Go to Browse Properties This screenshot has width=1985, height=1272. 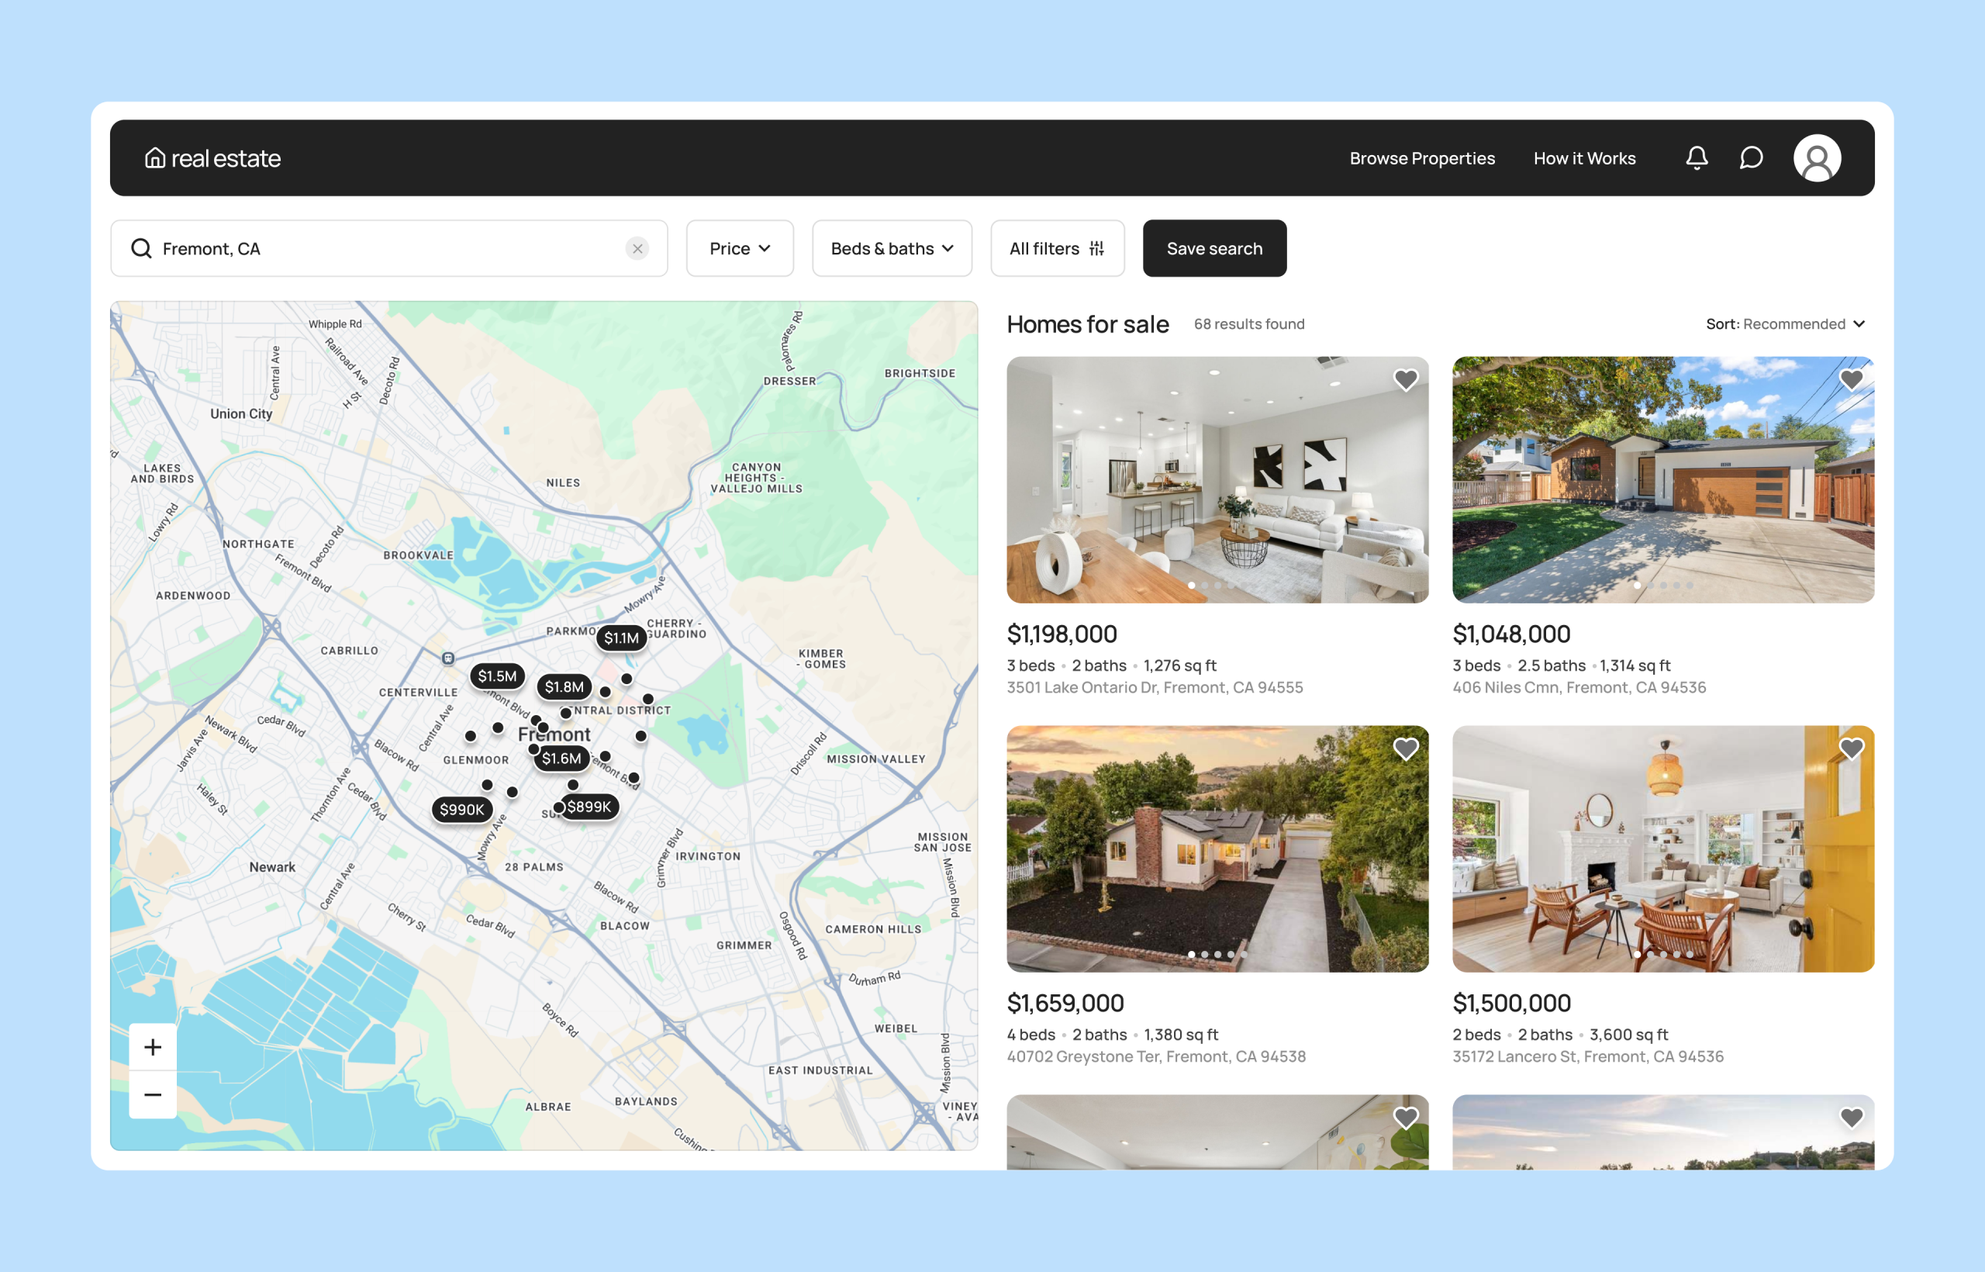[1422, 157]
